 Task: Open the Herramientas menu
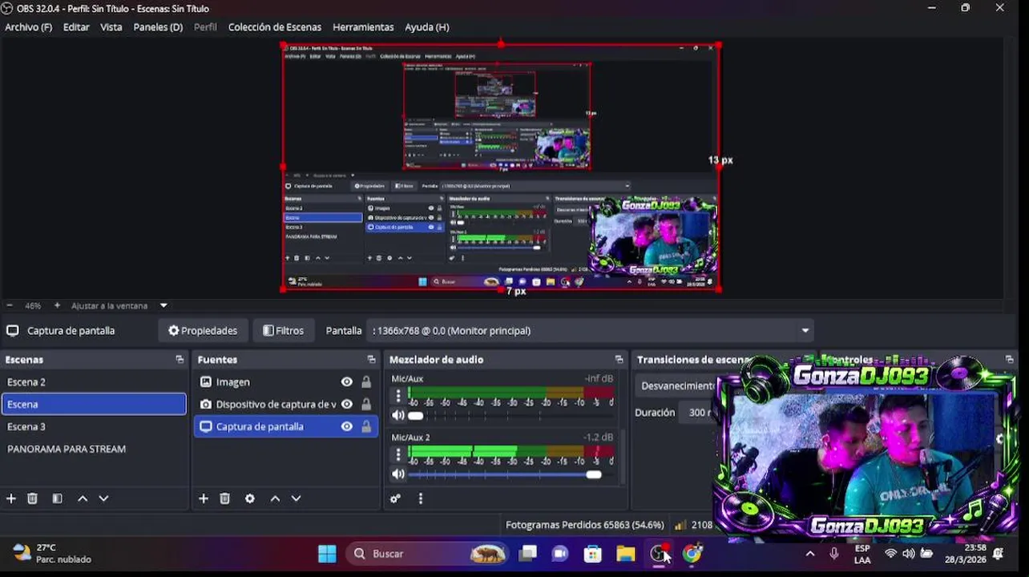(x=363, y=27)
